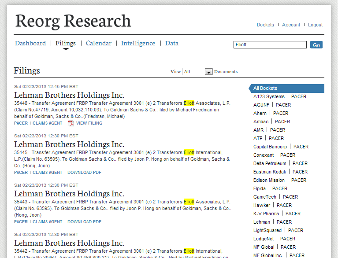The height and width of the screenshot is (258, 338).
Task: Select the Edison Mission docket
Action: [269, 180]
